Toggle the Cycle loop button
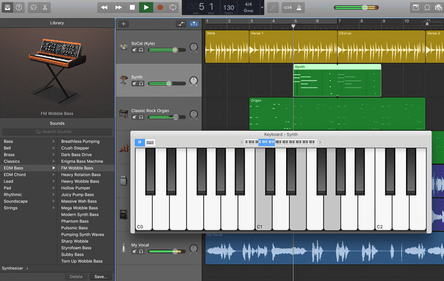 (173, 7)
